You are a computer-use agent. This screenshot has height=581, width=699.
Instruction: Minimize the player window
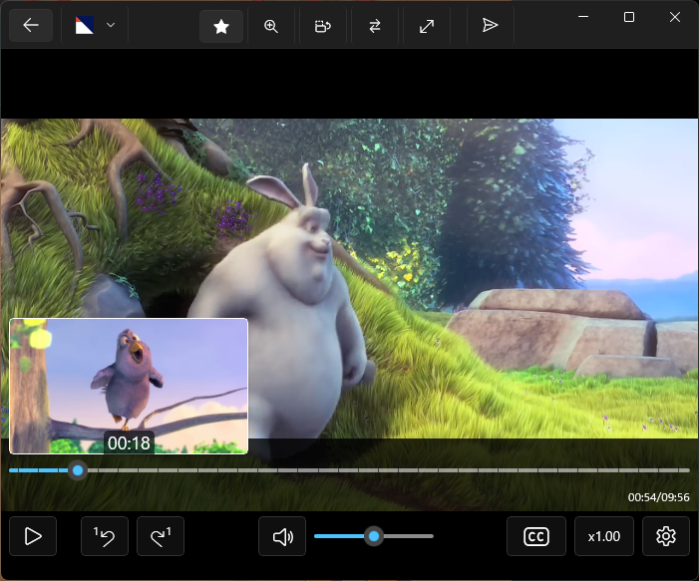[583, 17]
